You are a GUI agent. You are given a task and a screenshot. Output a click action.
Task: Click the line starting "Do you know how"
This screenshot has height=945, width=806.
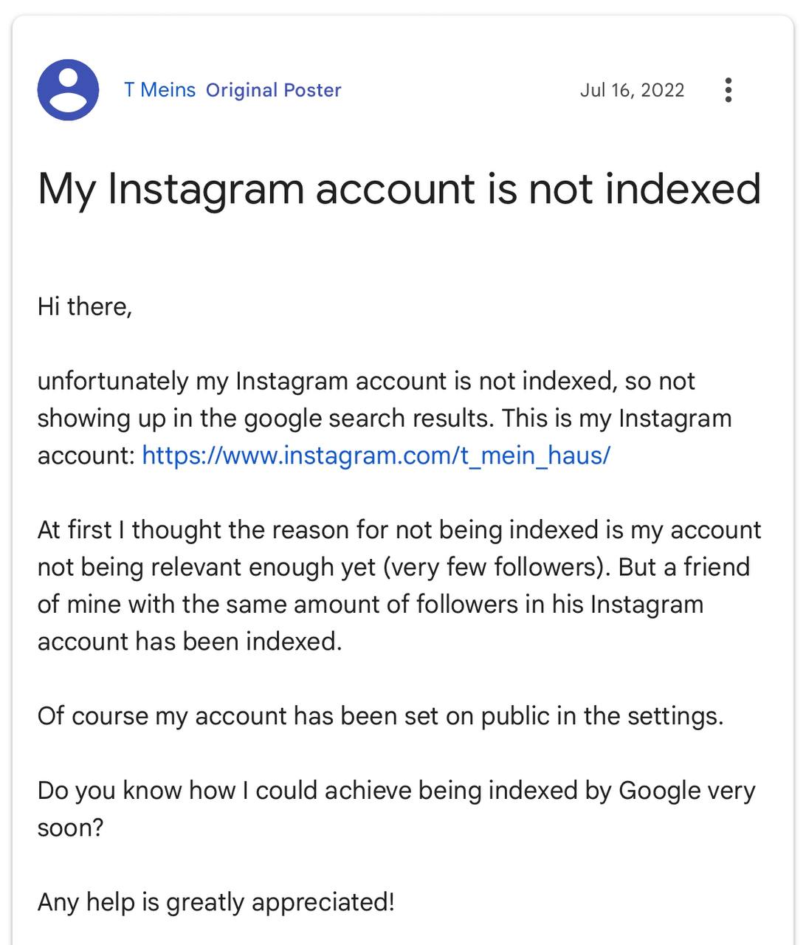point(396,790)
